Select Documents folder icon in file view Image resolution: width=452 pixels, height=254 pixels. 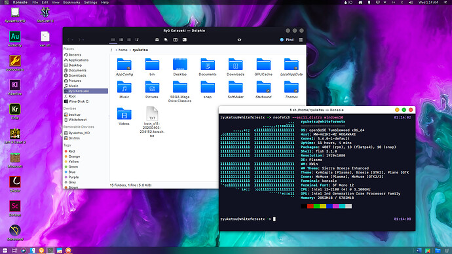tap(208, 64)
